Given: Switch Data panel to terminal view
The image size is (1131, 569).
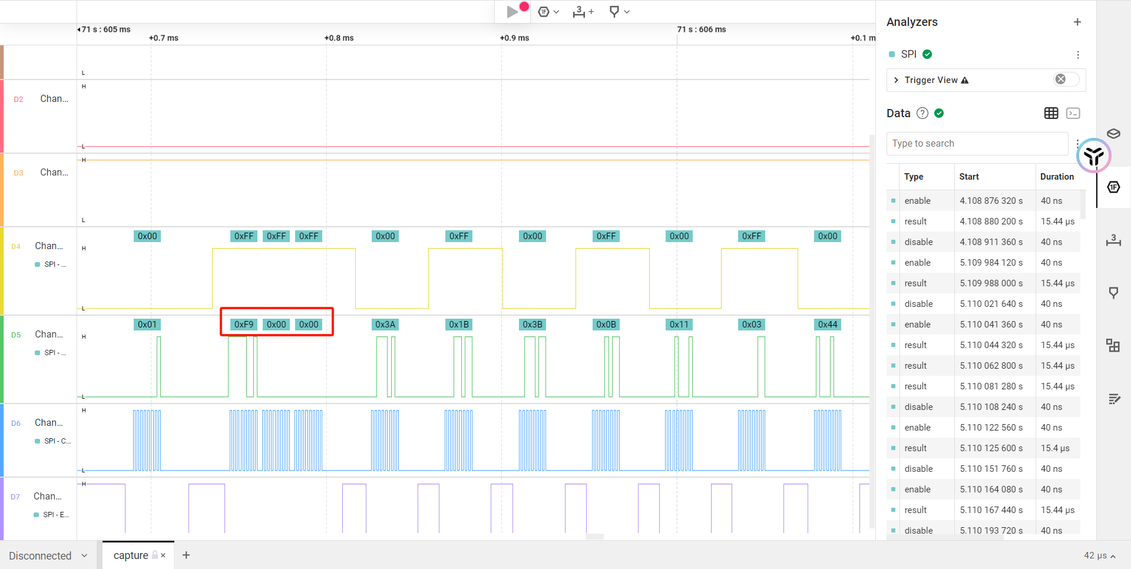Looking at the screenshot, I should coord(1073,113).
